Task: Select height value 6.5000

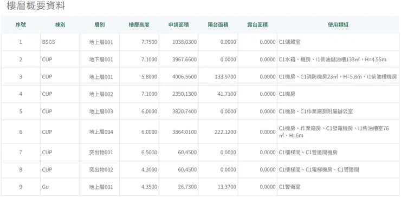Action: coord(150,153)
